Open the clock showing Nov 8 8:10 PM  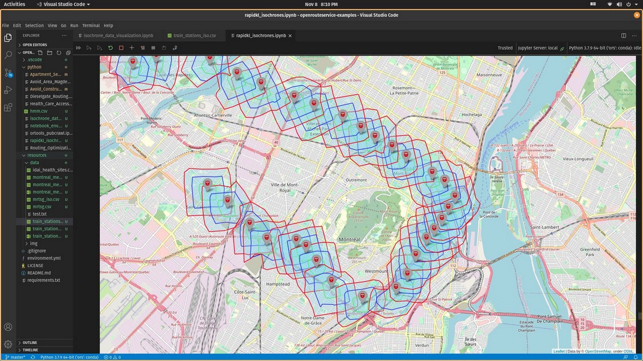click(x=320, y=4)
